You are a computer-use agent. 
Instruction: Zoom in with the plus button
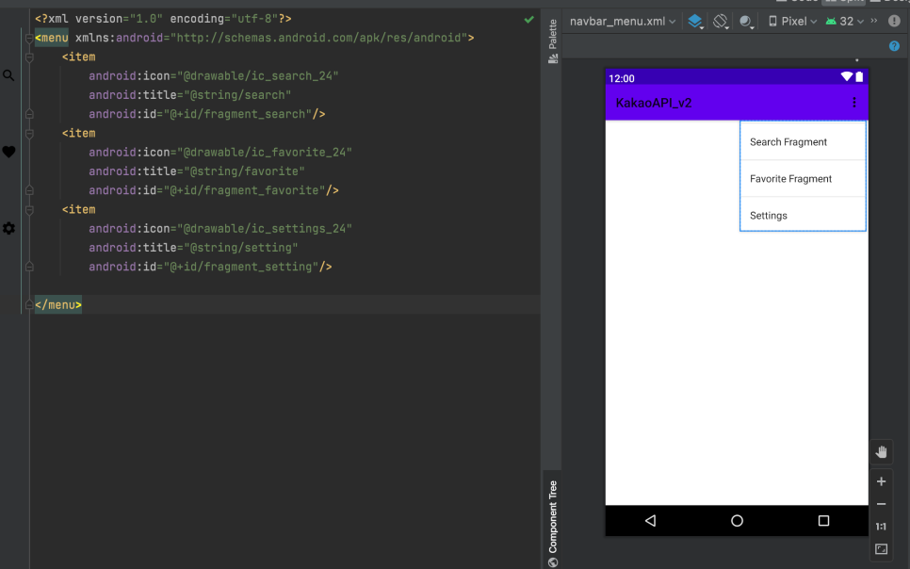click(881, 481)
